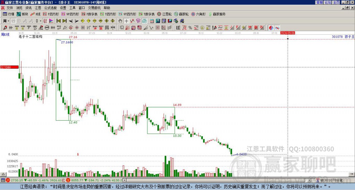Click the circled target angle tool
Viewport: 355px width, 190px height.
click(71, 28)
